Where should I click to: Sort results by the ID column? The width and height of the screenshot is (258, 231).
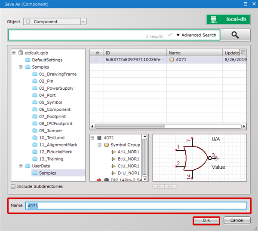(x=134, y=53)
